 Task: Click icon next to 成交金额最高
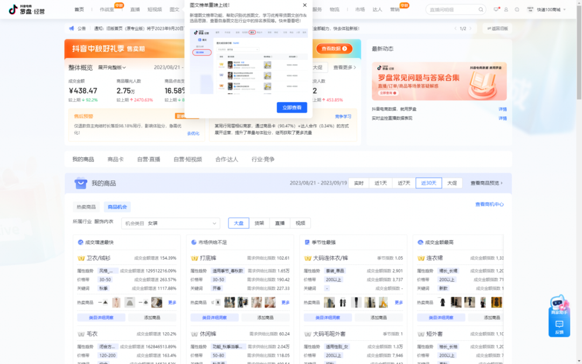coord(420,242)
